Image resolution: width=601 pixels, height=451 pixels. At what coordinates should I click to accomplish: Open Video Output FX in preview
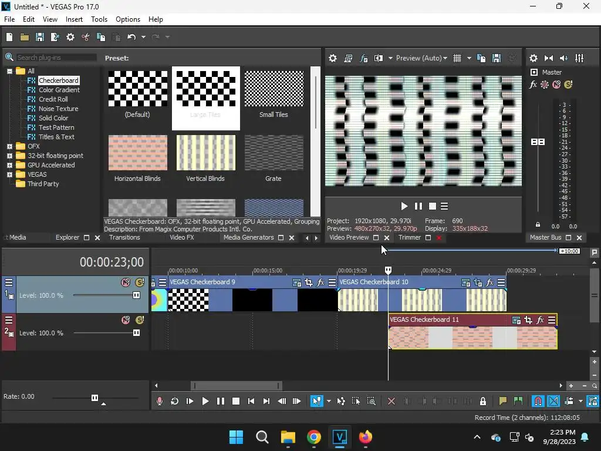point(363,58)
